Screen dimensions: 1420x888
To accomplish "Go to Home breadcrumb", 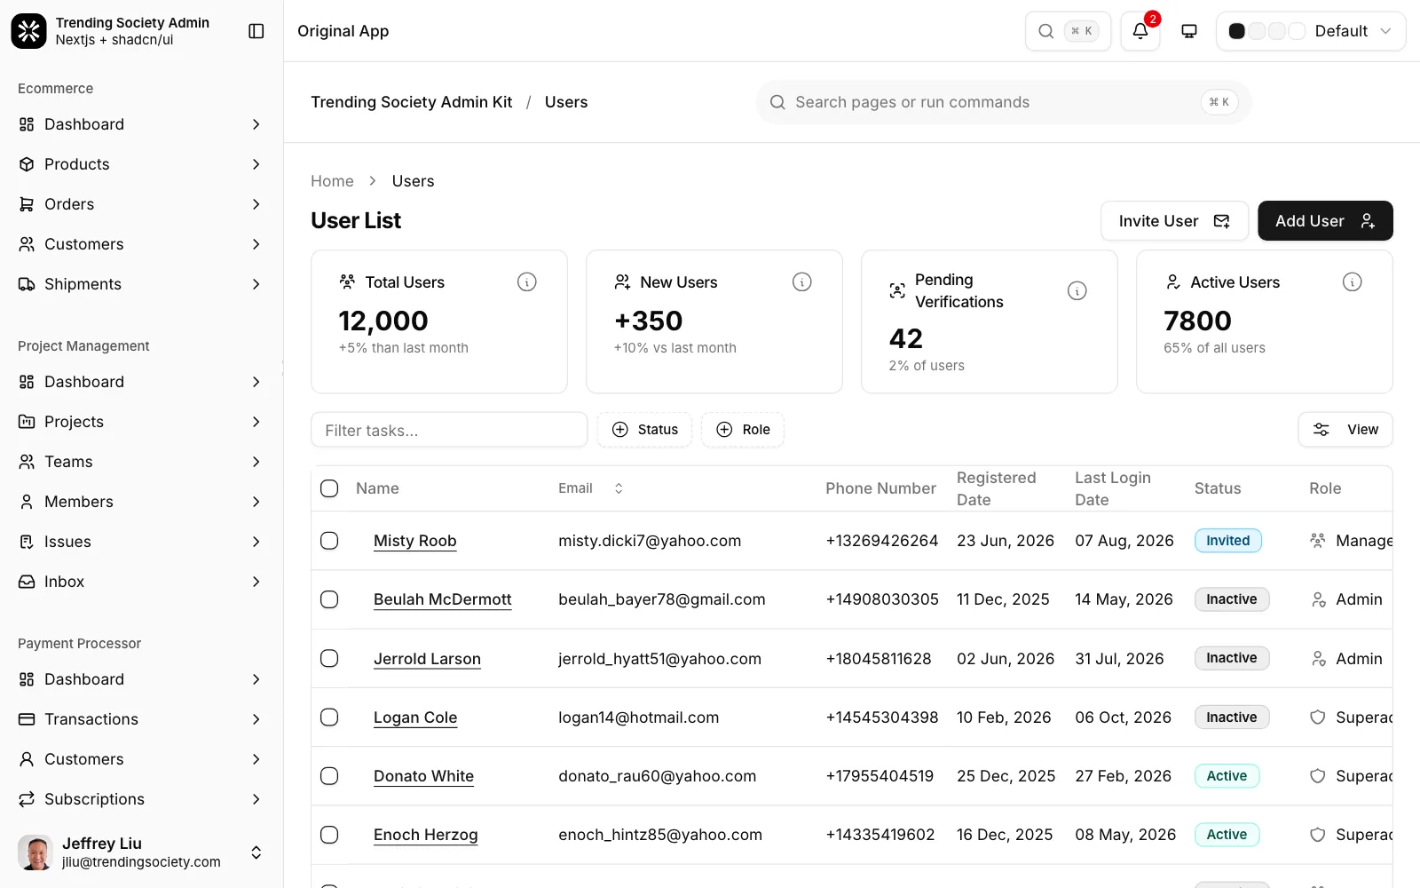I will click(x=332, y=181).
